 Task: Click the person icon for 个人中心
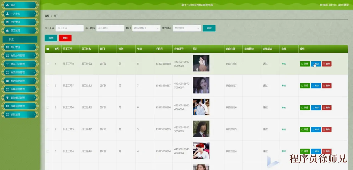[8, 14]
